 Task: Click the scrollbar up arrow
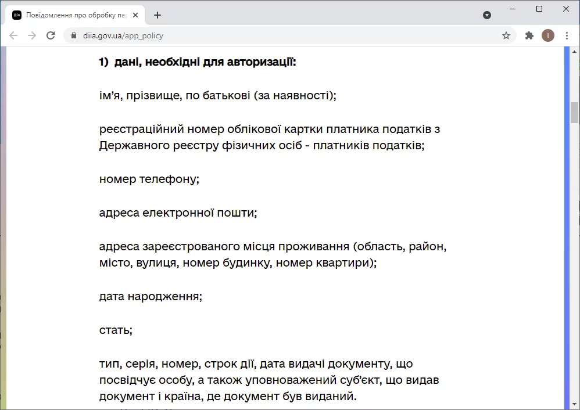tap(574, 51)
